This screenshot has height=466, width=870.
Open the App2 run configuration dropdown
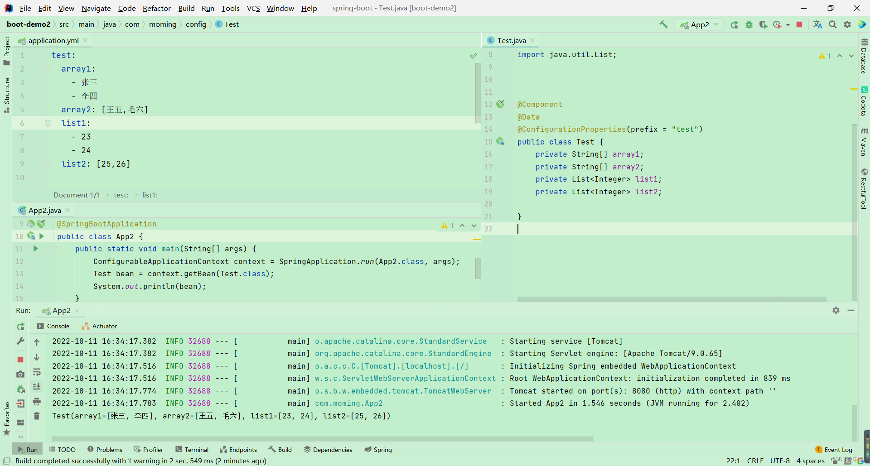699,24
